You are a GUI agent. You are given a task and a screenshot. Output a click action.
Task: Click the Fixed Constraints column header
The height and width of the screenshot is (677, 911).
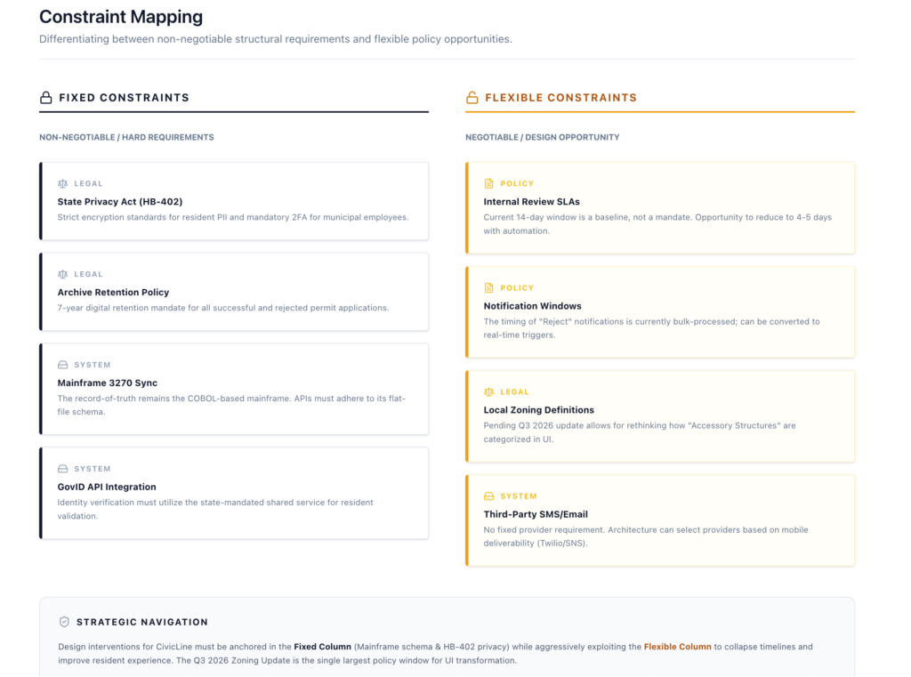pos(124,98)
